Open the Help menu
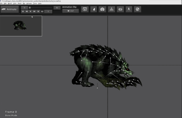This screenshot has height=118, width=182. pos(40,4)
